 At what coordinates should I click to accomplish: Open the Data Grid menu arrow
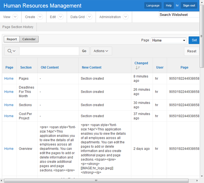point(89,17)
